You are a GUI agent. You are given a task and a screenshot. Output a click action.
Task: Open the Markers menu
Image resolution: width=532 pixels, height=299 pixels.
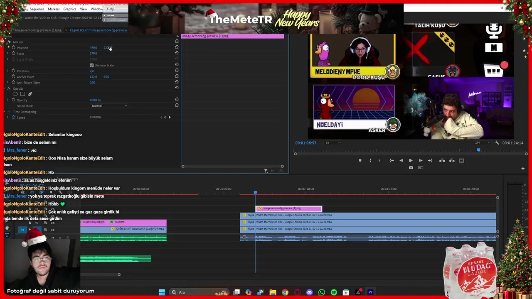[x=54, y=9]
